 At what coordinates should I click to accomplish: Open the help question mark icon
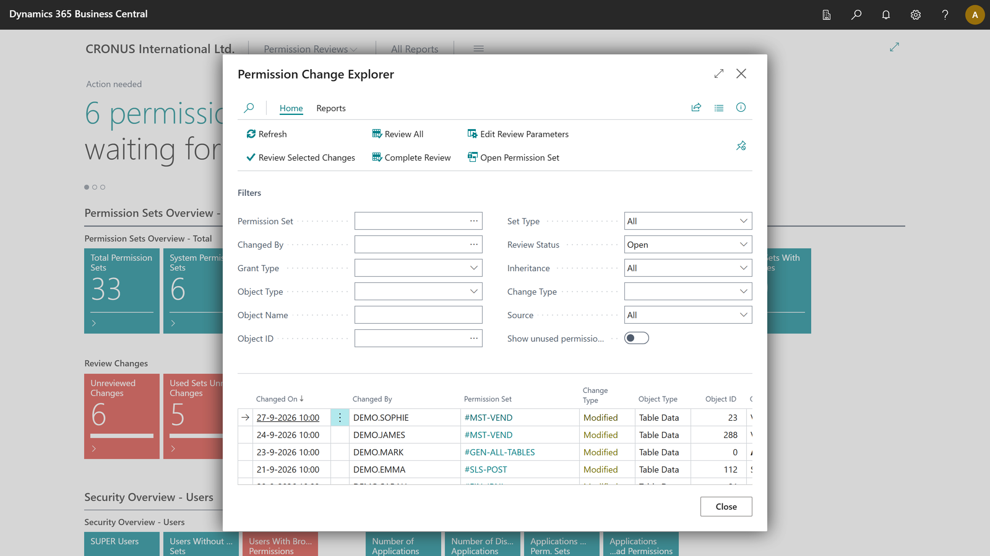tap(945, 15)
